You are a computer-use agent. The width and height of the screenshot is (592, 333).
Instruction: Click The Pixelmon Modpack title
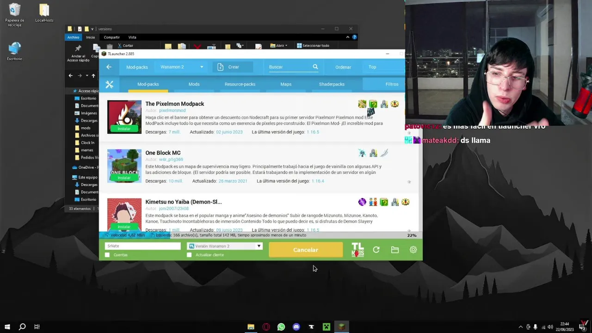pyautogui.click(x=174, y=104)
